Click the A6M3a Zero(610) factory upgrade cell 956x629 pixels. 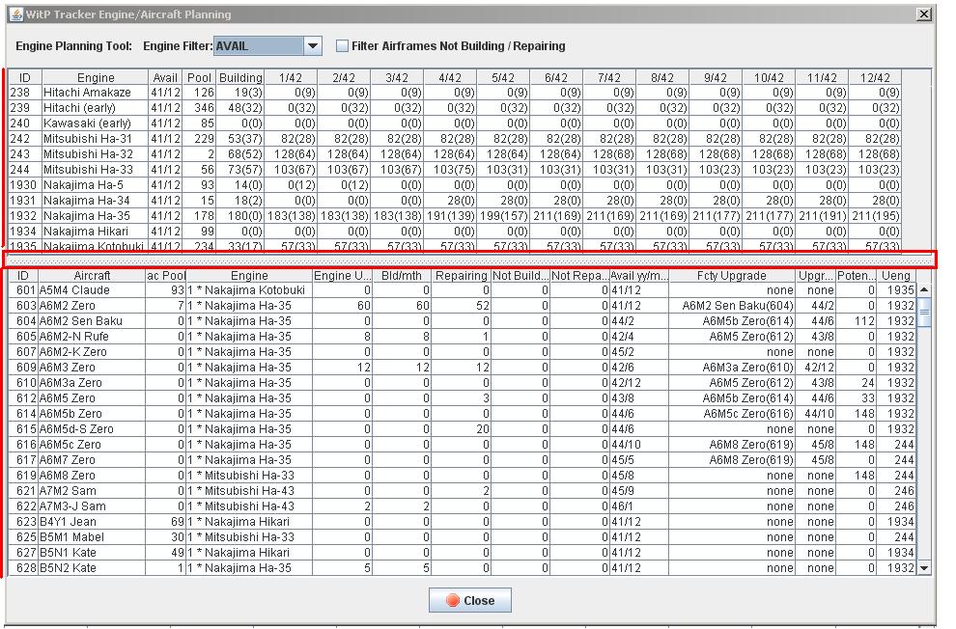732,368
